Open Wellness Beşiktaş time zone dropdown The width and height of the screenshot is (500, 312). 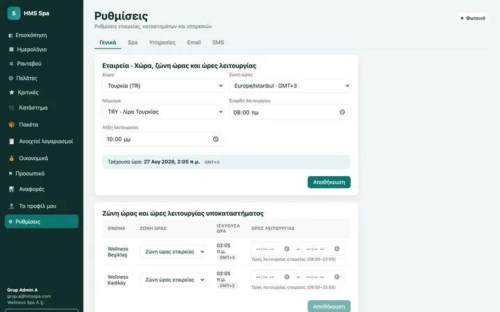point(172,252)
